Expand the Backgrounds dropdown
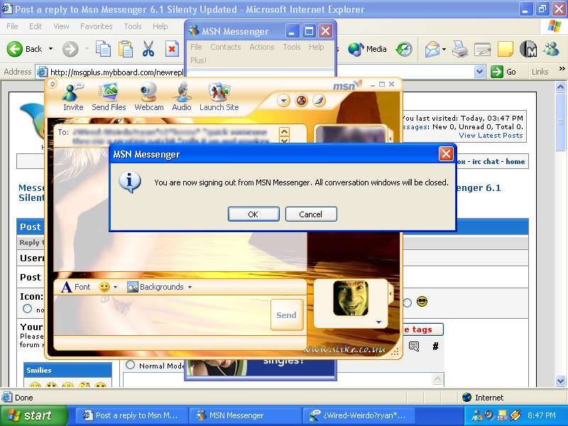 [x=160, y=287]
